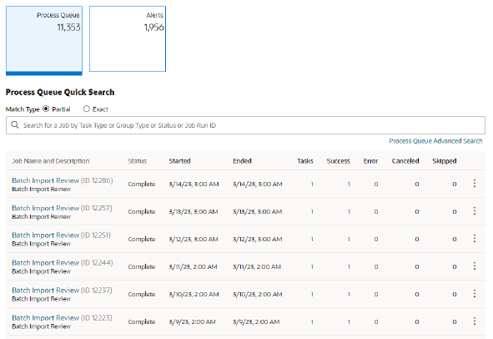
Task: Select the Process Queue tile
Action: coord(44,41)
